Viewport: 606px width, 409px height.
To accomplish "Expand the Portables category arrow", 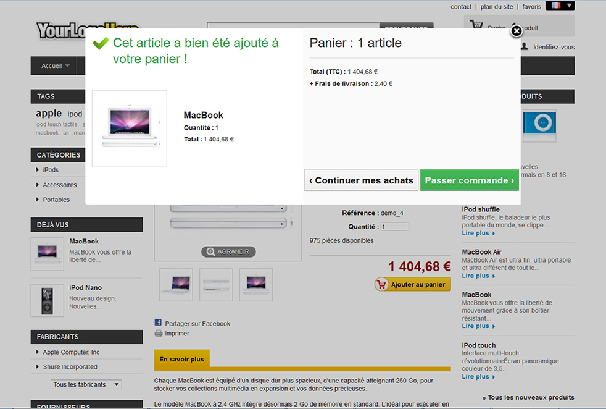I will 38,200.
